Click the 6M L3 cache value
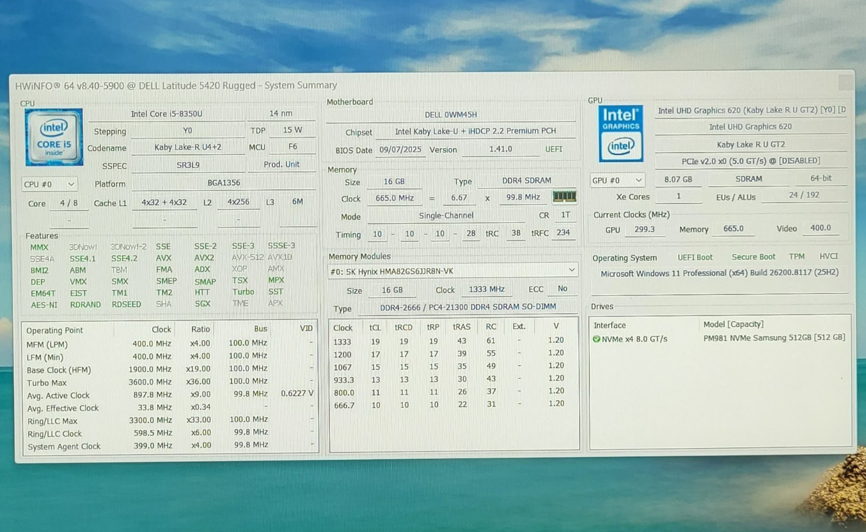This screenshot has height=532, width=866. coord(298,201)
